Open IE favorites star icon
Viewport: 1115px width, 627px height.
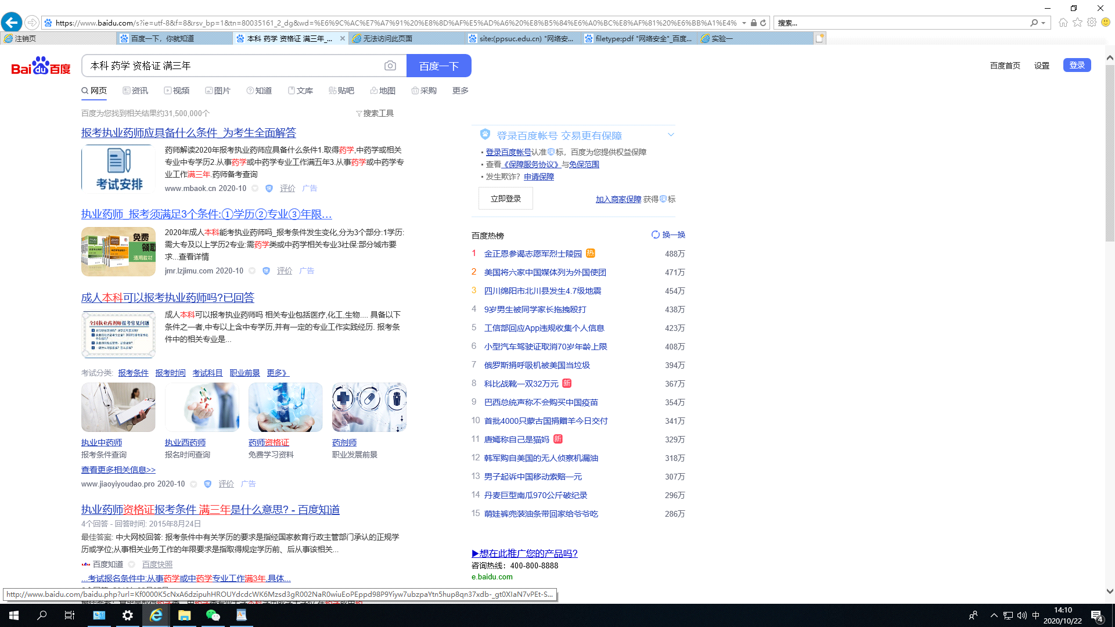coord(1077,22)
